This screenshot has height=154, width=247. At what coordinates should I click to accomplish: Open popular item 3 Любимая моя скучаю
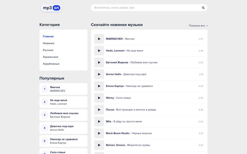coord(63,115)
